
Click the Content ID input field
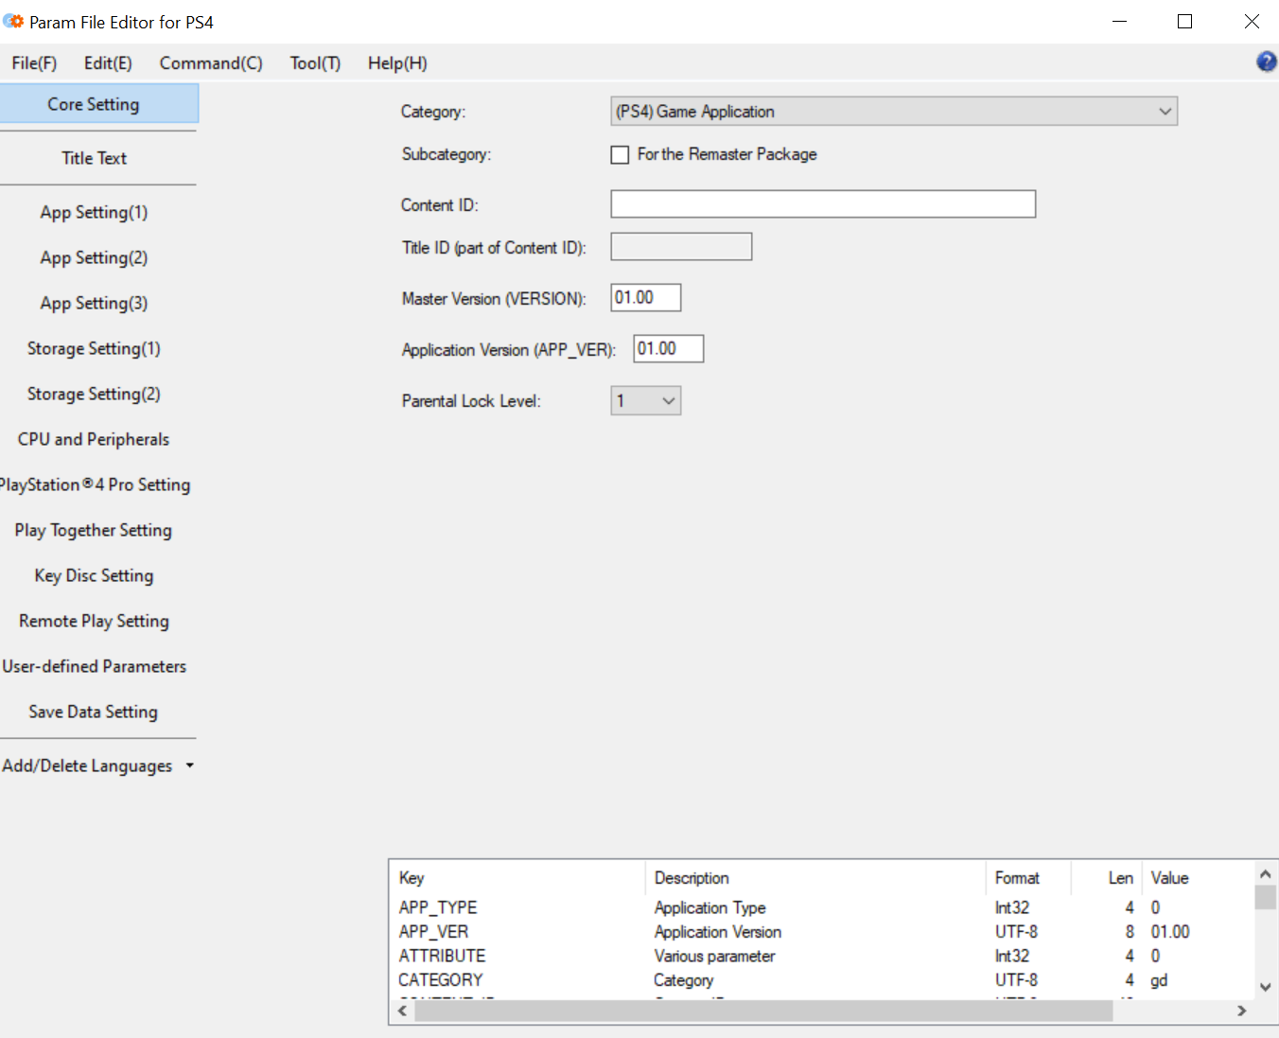(823, 204)
